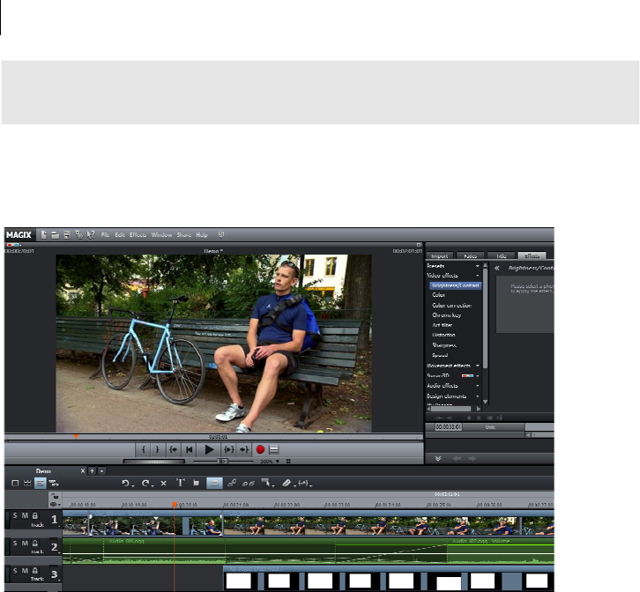Screen dimensions: 640x592
Task: Open the Window menu
Action: pyautogui.click(x=161, y=235)
